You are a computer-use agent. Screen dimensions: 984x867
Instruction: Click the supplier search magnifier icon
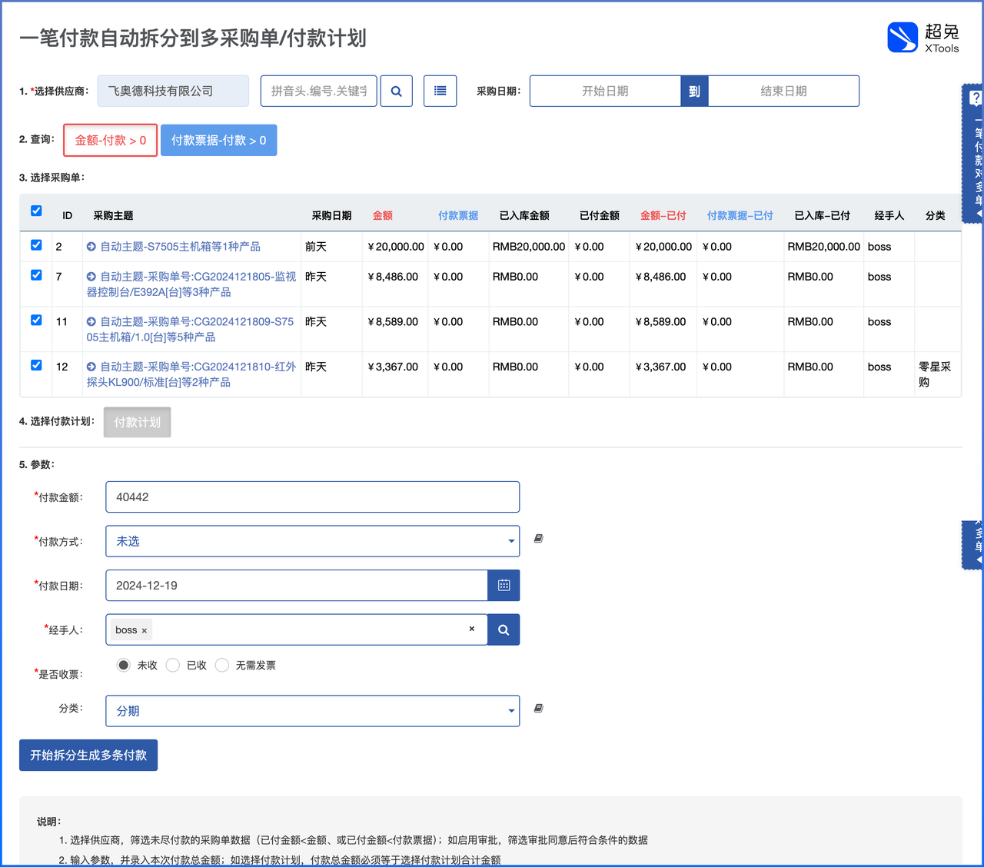(x=397, y=91)
